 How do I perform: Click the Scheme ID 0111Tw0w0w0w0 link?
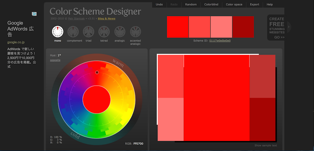click(x=220, y=41)
